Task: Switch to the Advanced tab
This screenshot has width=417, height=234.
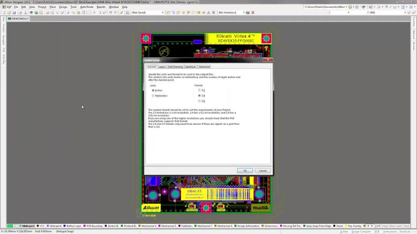Action: click(204, 67)
